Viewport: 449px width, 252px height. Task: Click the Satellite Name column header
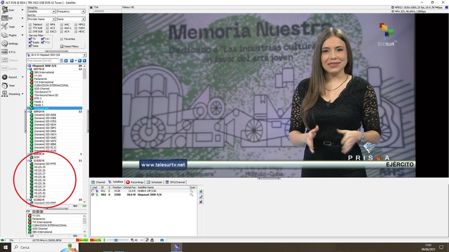point(163,187)
